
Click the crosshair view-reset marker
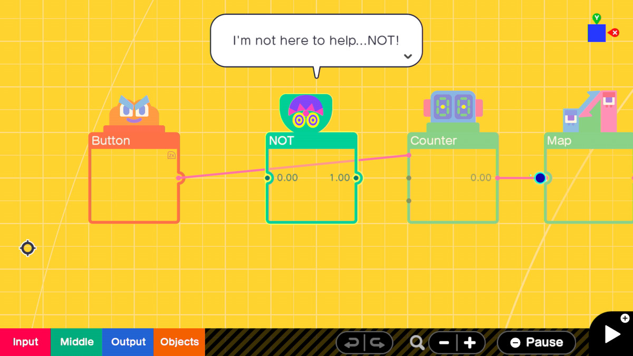click(x=27, y=248)
